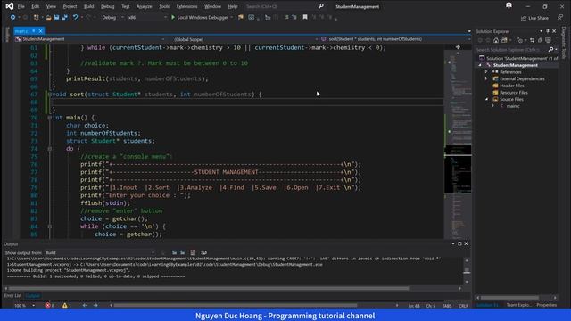Switch to the Properties tab
This screenshot has height=321, width=571.
[x=546, y=305]
